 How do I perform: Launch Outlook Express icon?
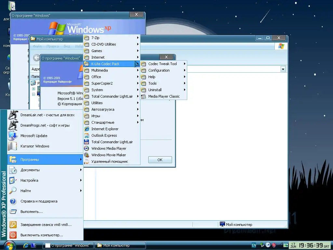tap(87, 135)
